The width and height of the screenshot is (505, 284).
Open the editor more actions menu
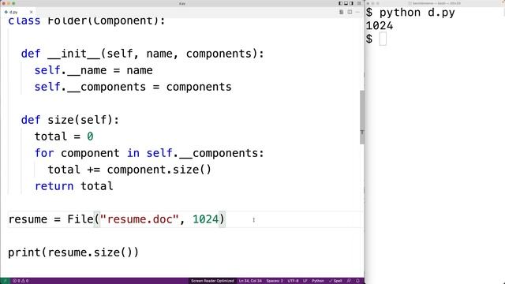coord(357,12)
